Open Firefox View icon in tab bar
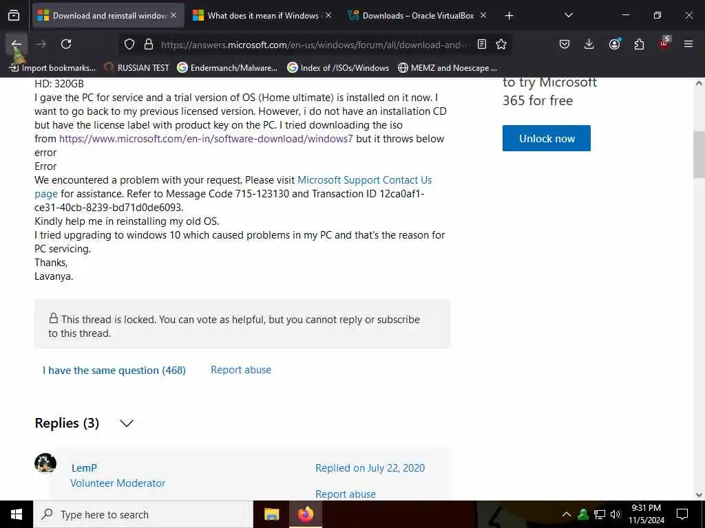 (14, 16)
